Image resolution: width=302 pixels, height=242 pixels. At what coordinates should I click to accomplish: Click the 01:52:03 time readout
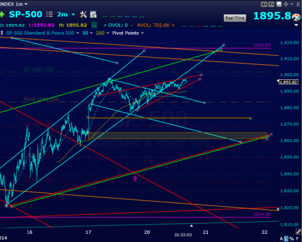pos(183,235)
